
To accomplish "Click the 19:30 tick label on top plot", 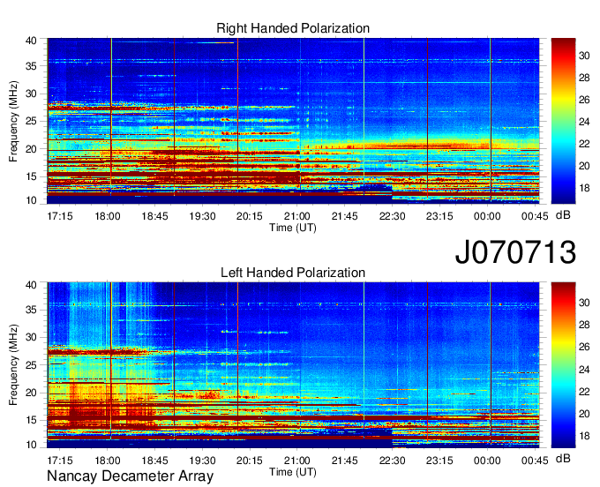I will [x=202, y=216].
